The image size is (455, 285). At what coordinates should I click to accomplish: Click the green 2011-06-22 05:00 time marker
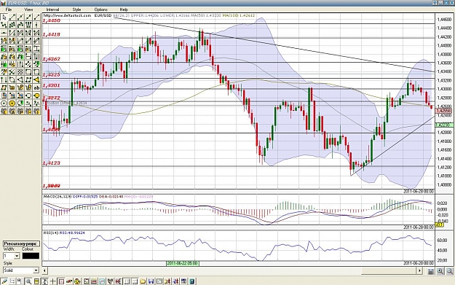tap(183, 263)
